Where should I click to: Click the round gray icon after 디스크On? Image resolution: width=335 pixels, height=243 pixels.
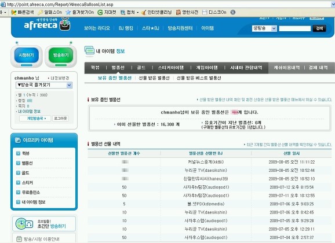(x=233, y=12)
